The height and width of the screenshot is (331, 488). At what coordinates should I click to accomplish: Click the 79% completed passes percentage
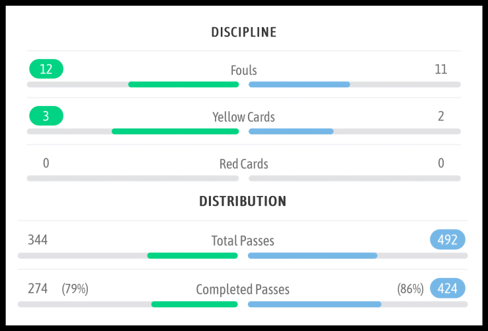pyautogui.click(x=75, y=289)
